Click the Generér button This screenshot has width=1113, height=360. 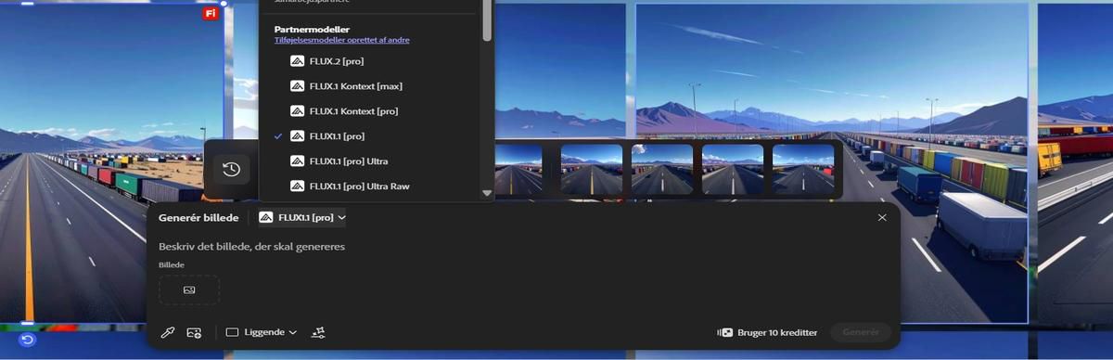(861, 332)
